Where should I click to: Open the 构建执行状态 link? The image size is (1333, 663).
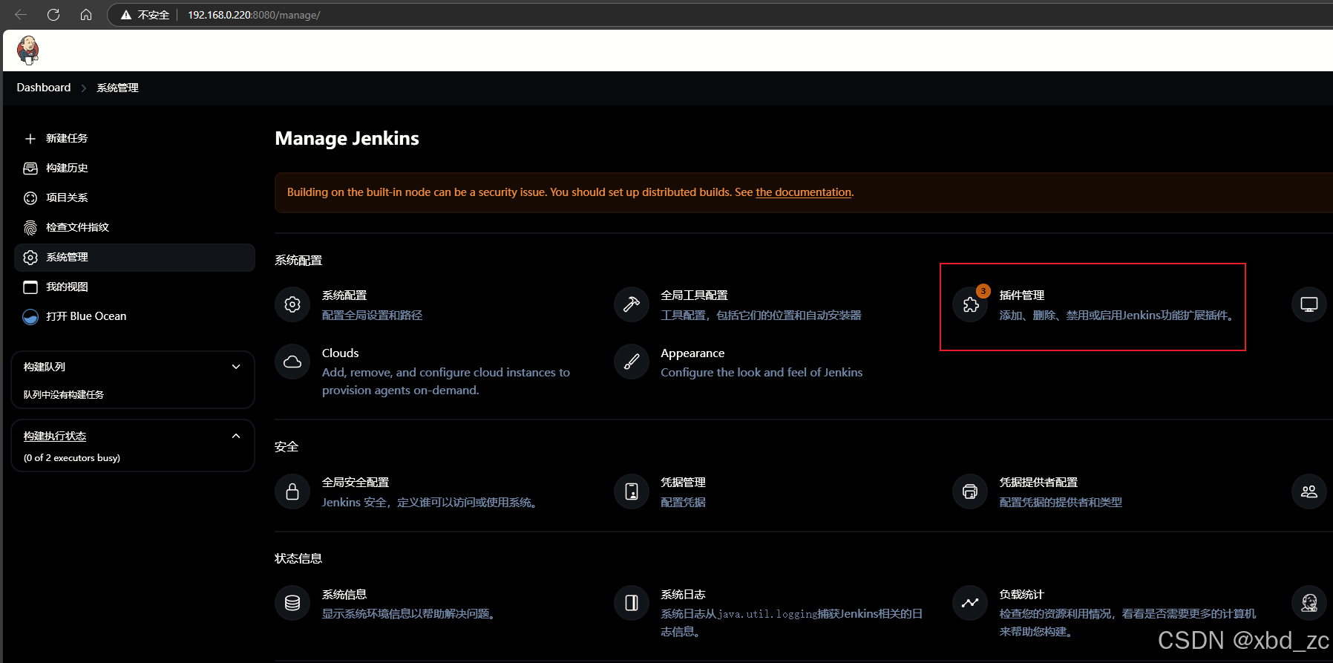55,437
